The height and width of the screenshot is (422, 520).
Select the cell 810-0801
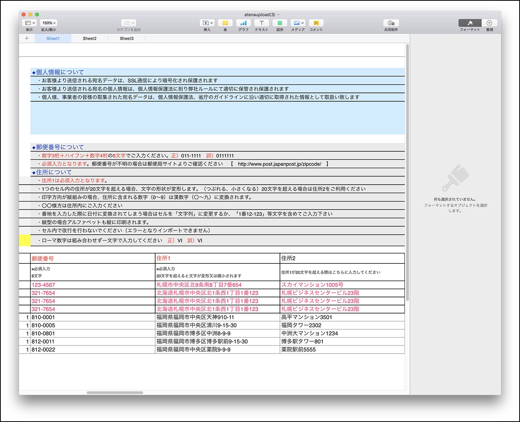[x=93, y=333]
